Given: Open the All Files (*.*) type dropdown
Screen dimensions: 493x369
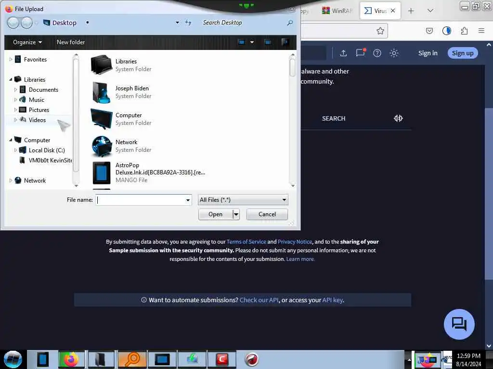Looking at the screenshot, I should (x=243, y=200).
